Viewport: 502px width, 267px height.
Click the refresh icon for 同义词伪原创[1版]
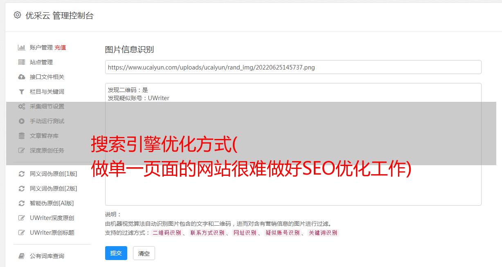pos(22,174)
